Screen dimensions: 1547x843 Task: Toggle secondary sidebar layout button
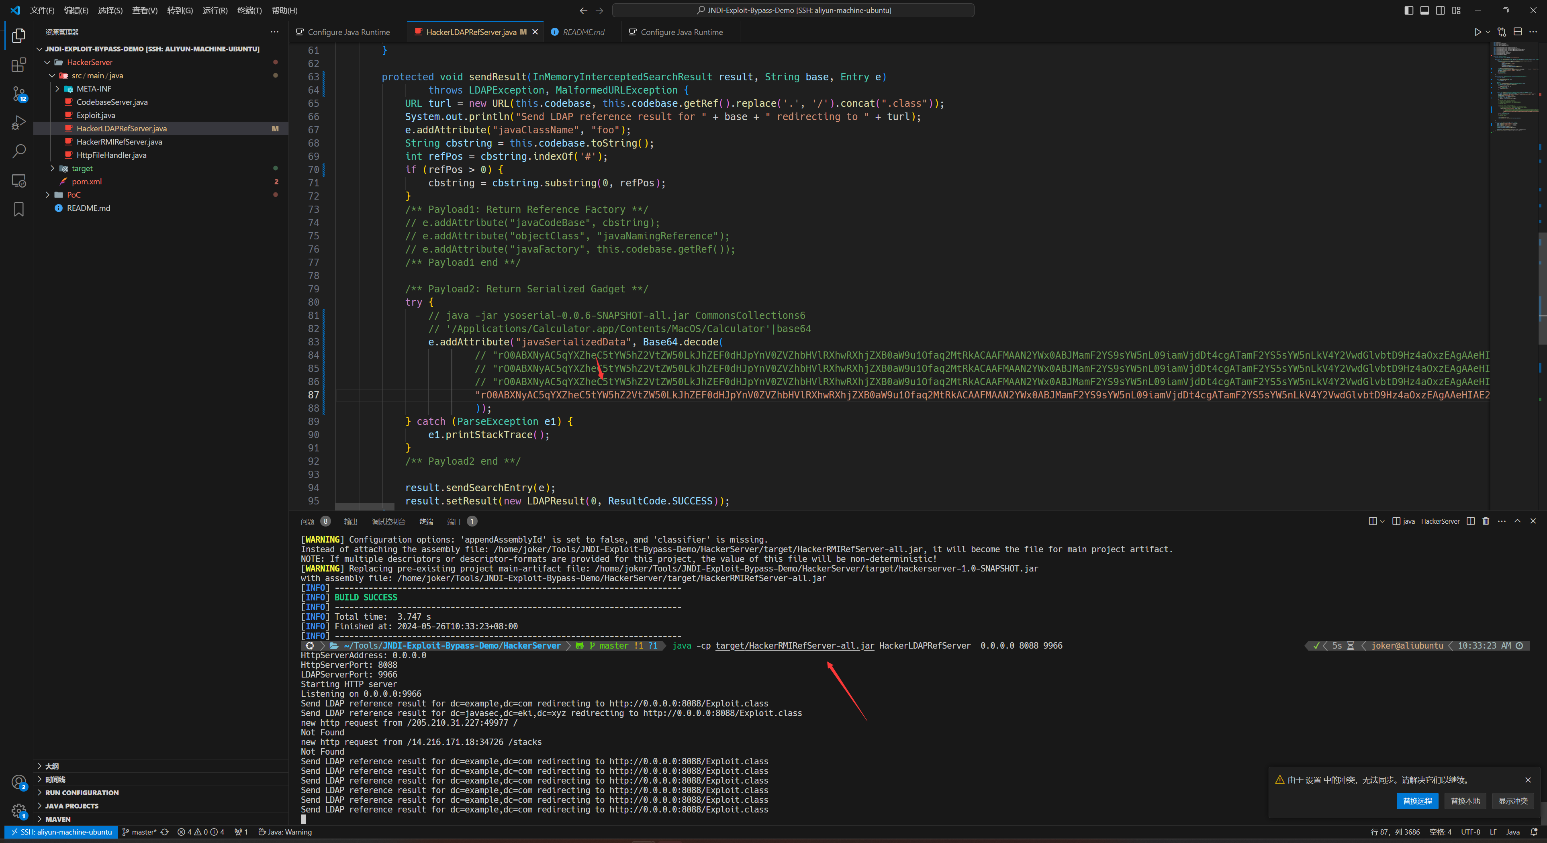1440,10
